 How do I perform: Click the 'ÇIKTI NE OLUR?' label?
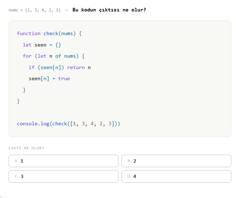[x=27, y=148]
